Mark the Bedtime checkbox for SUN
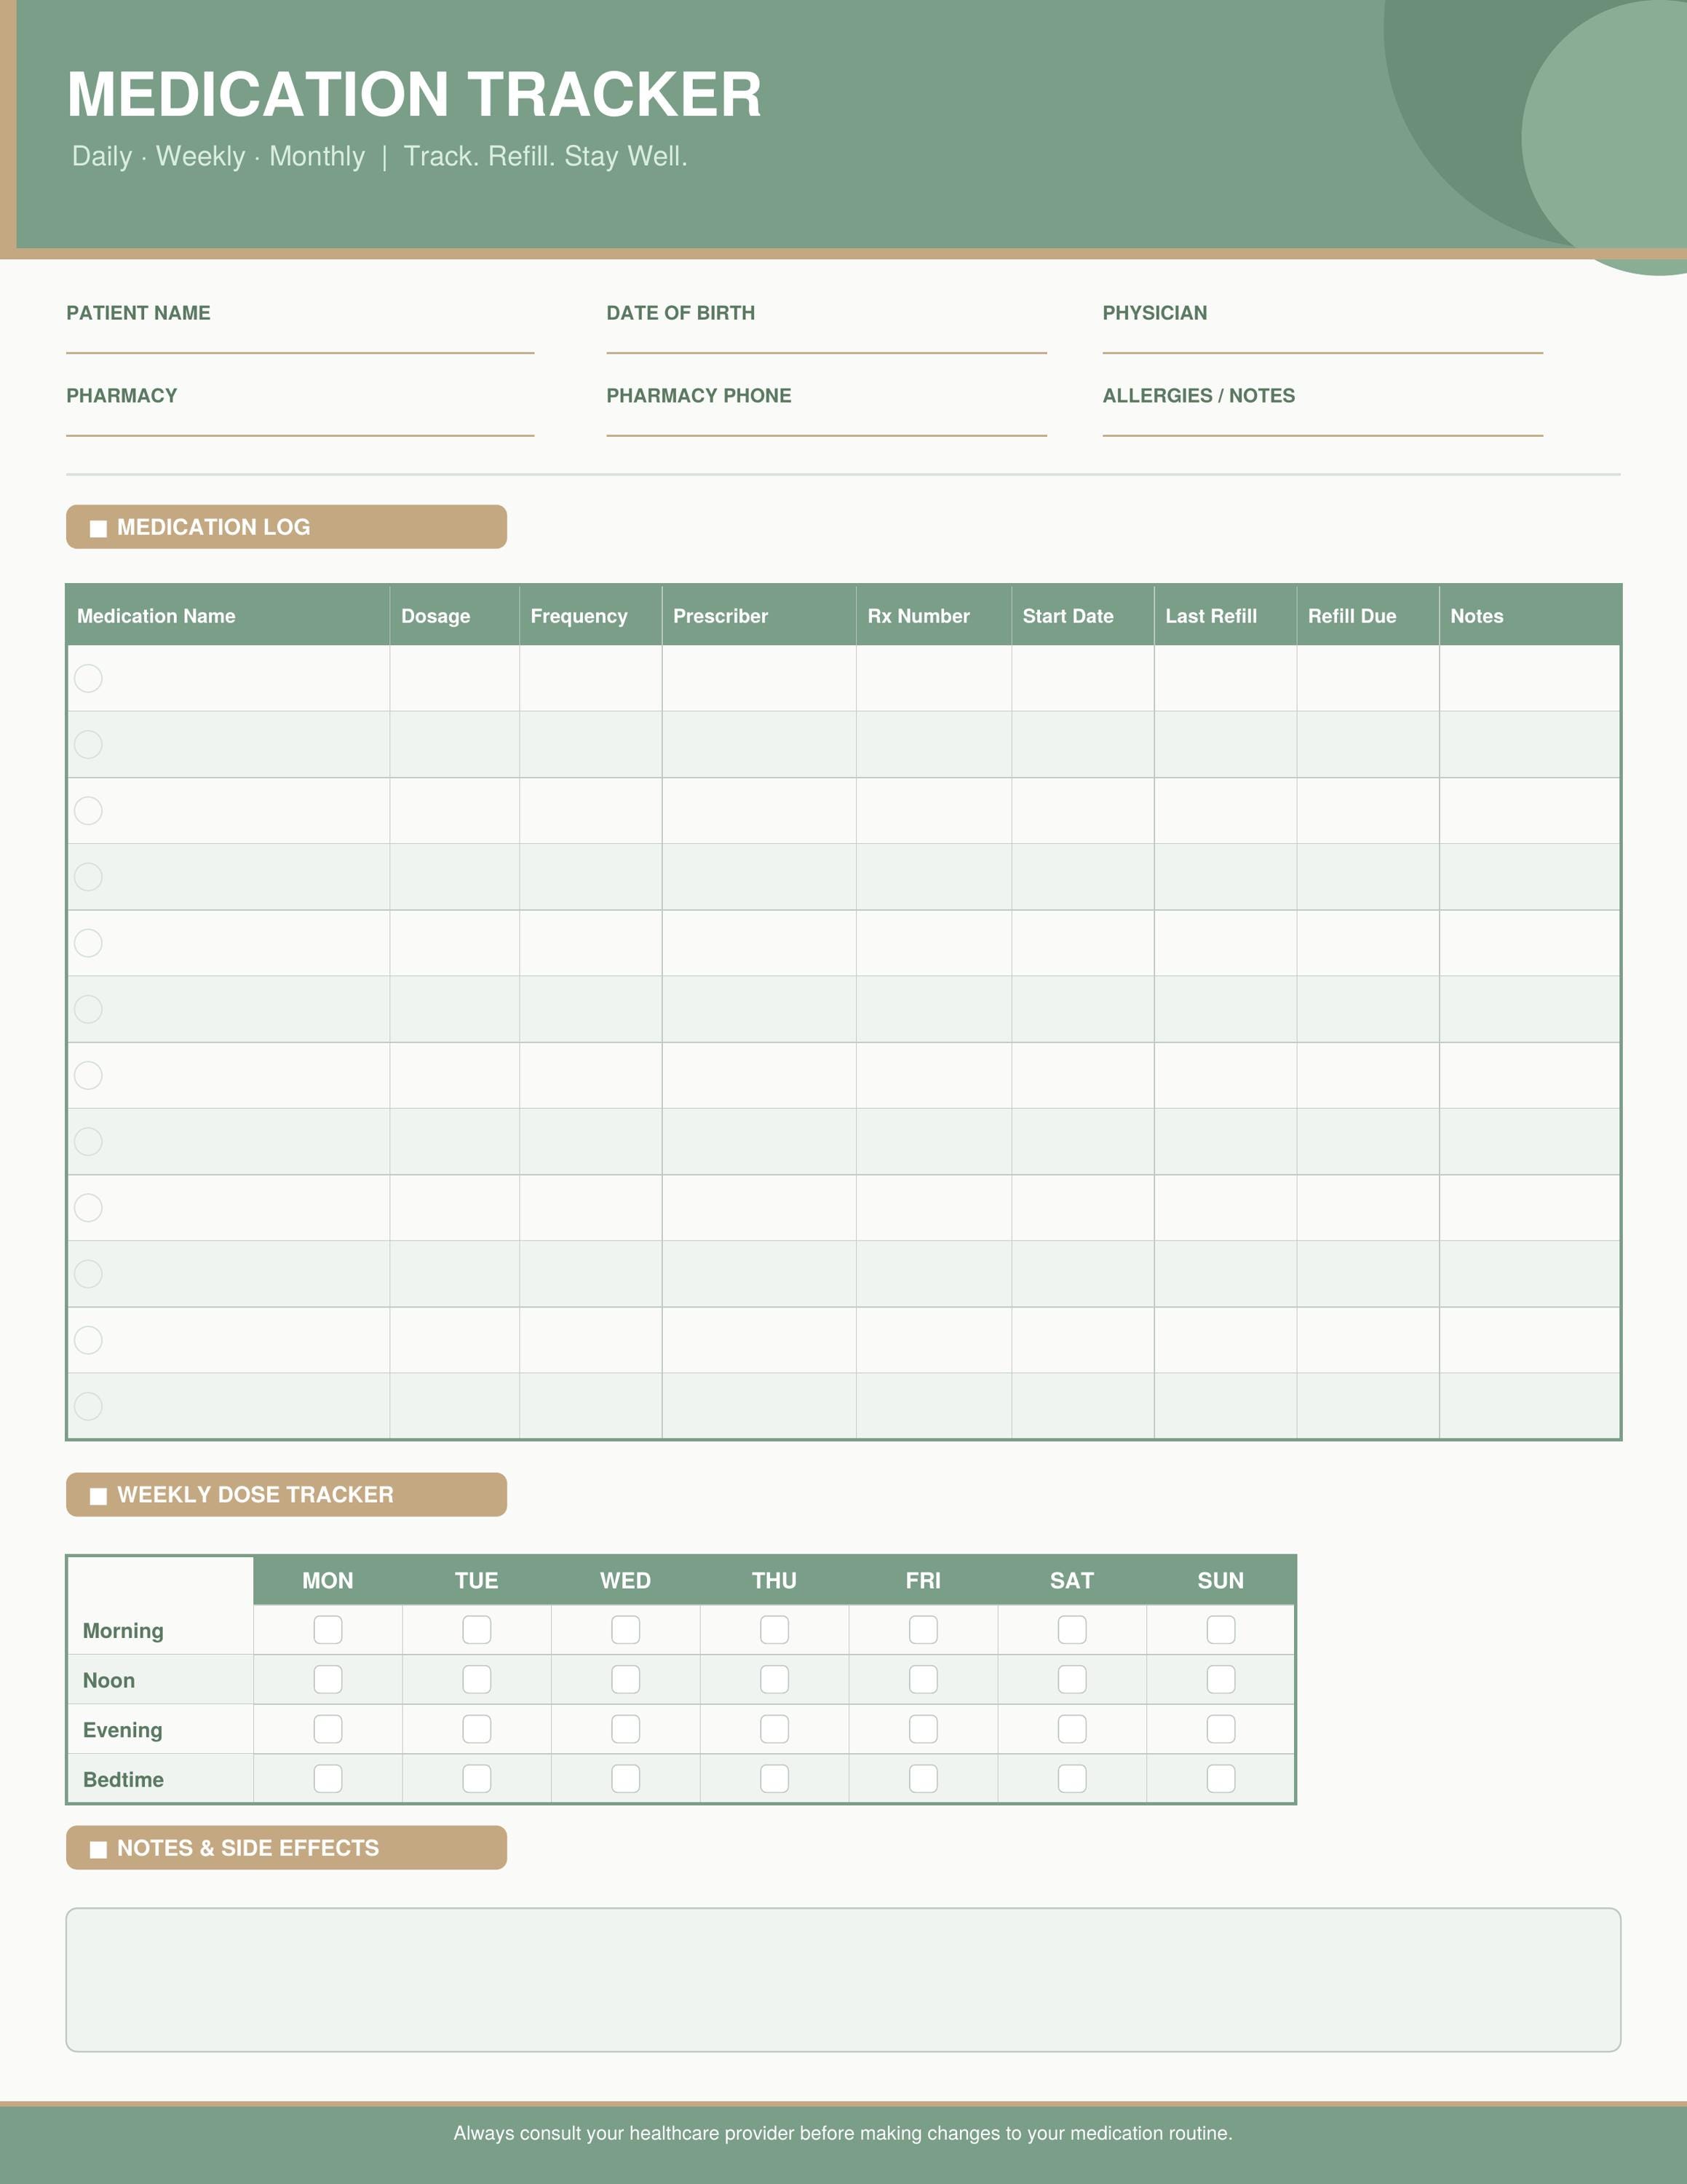This screenshot has width=1687, height=2184. (1221, 1778)
